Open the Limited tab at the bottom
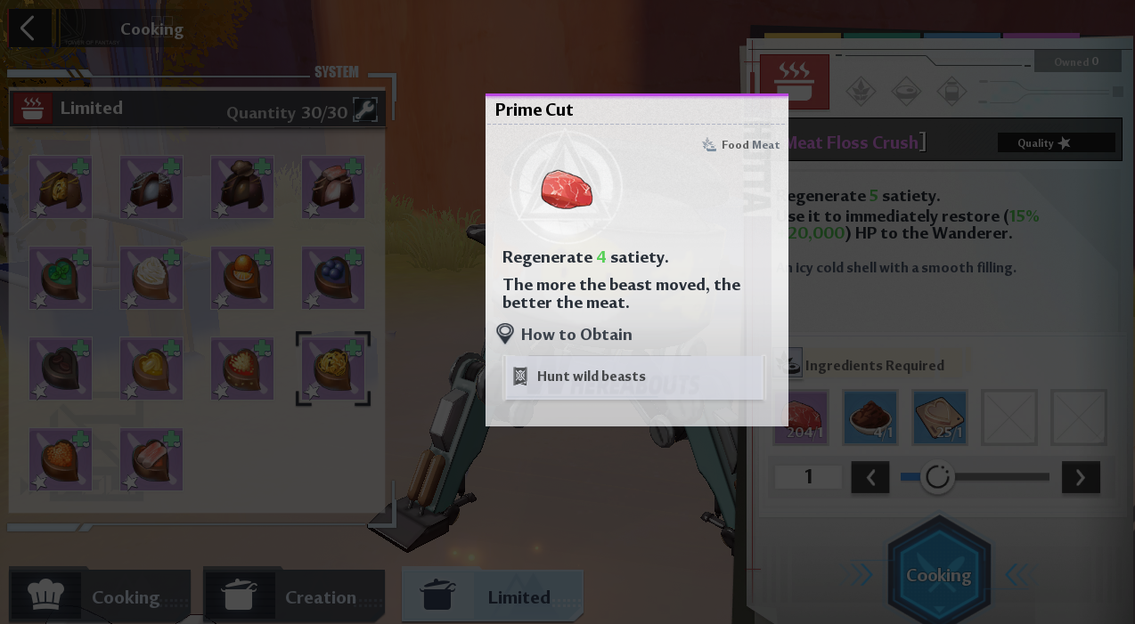1135x624 pixels. coord(493,596)
